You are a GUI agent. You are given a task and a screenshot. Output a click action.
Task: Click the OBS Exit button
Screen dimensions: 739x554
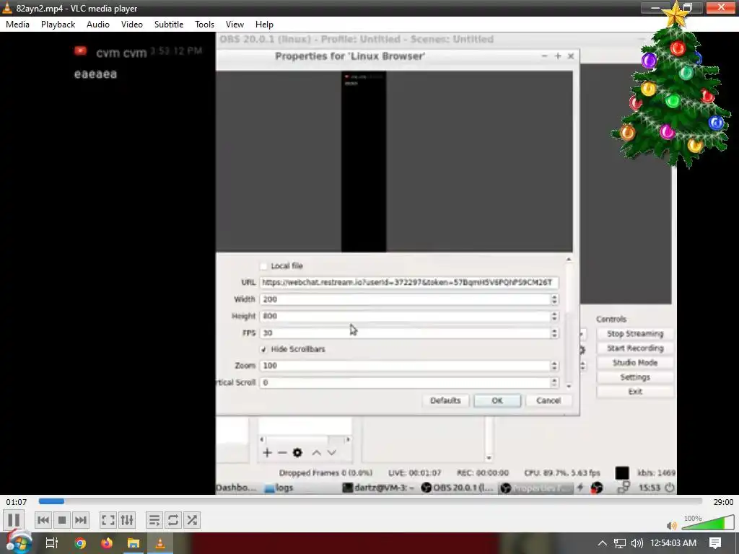[x=635, y=392]
